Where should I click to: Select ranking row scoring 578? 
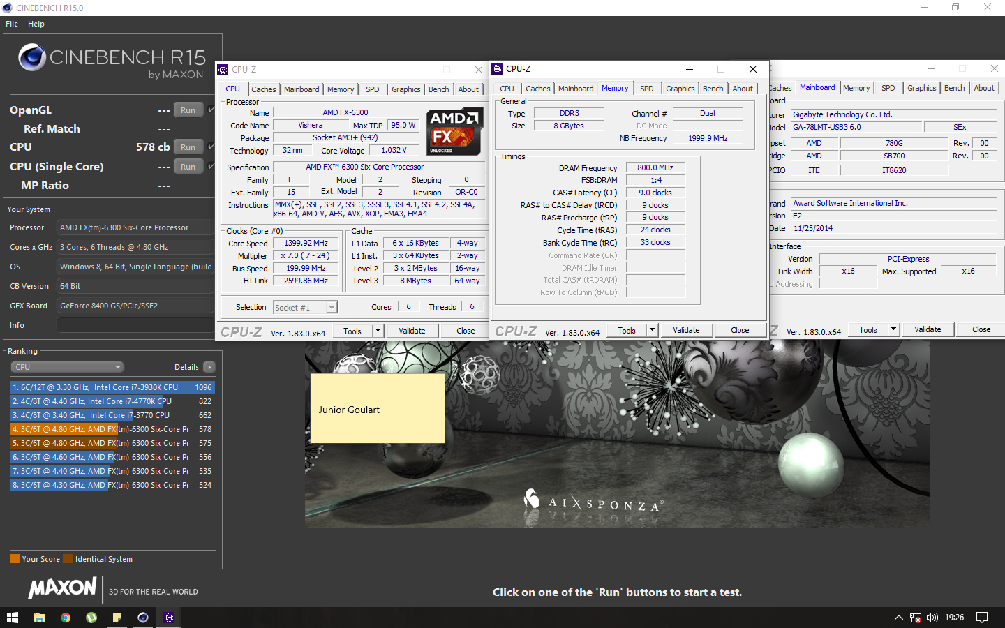112,429
